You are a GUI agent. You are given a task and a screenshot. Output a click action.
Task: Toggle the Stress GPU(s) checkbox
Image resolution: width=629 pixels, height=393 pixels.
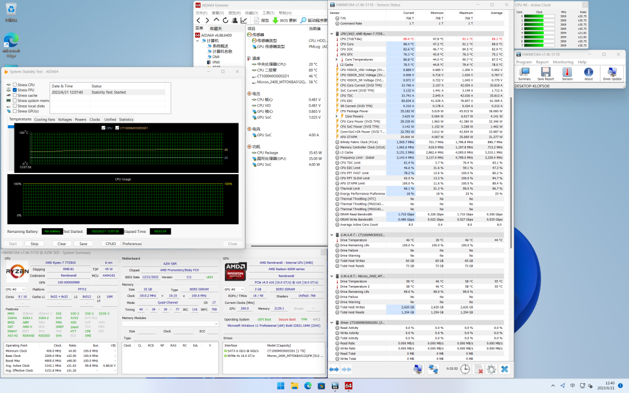pyautogui.click(x=15, y=111)
